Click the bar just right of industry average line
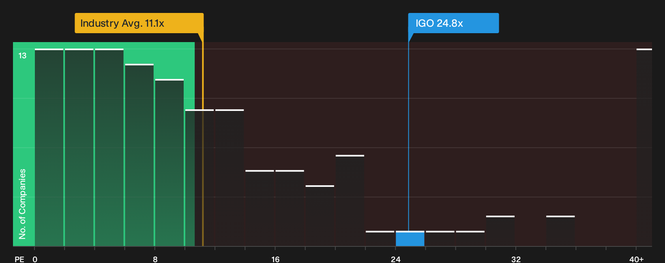 (230, 178)
